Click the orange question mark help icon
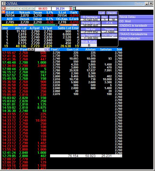 point(3,12)
